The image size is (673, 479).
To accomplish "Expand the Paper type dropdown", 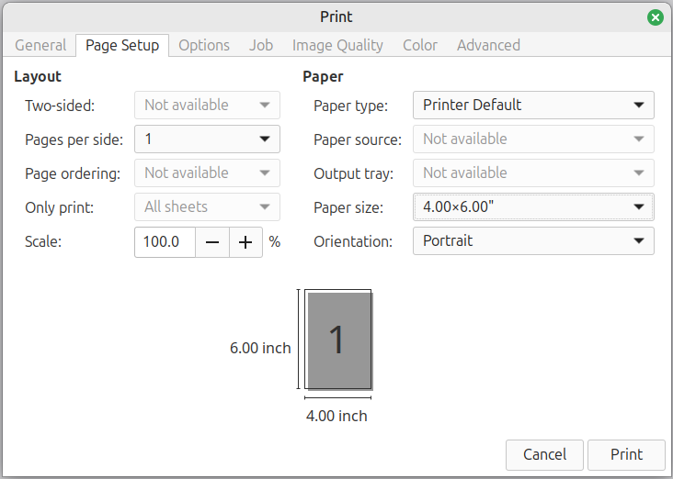I will click(533, 105).
